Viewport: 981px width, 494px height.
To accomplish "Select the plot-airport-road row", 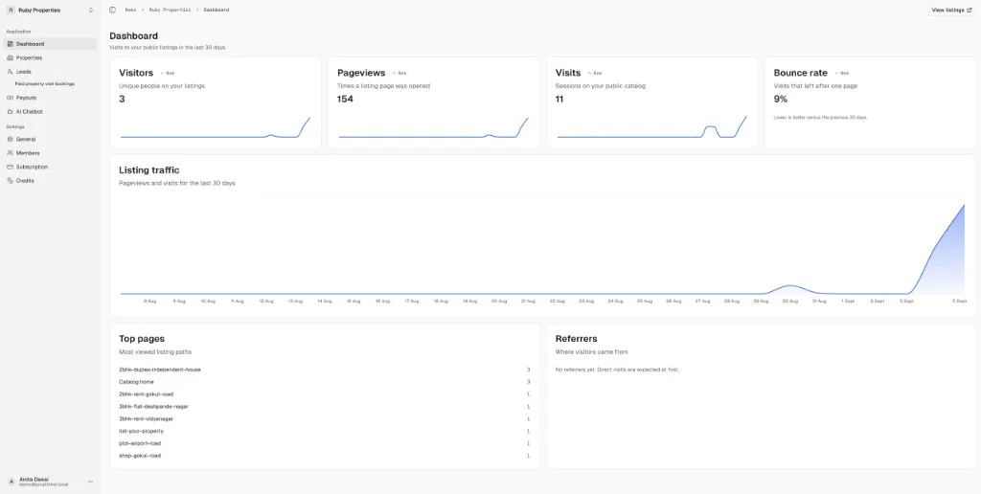I will [x=324, y=443].
